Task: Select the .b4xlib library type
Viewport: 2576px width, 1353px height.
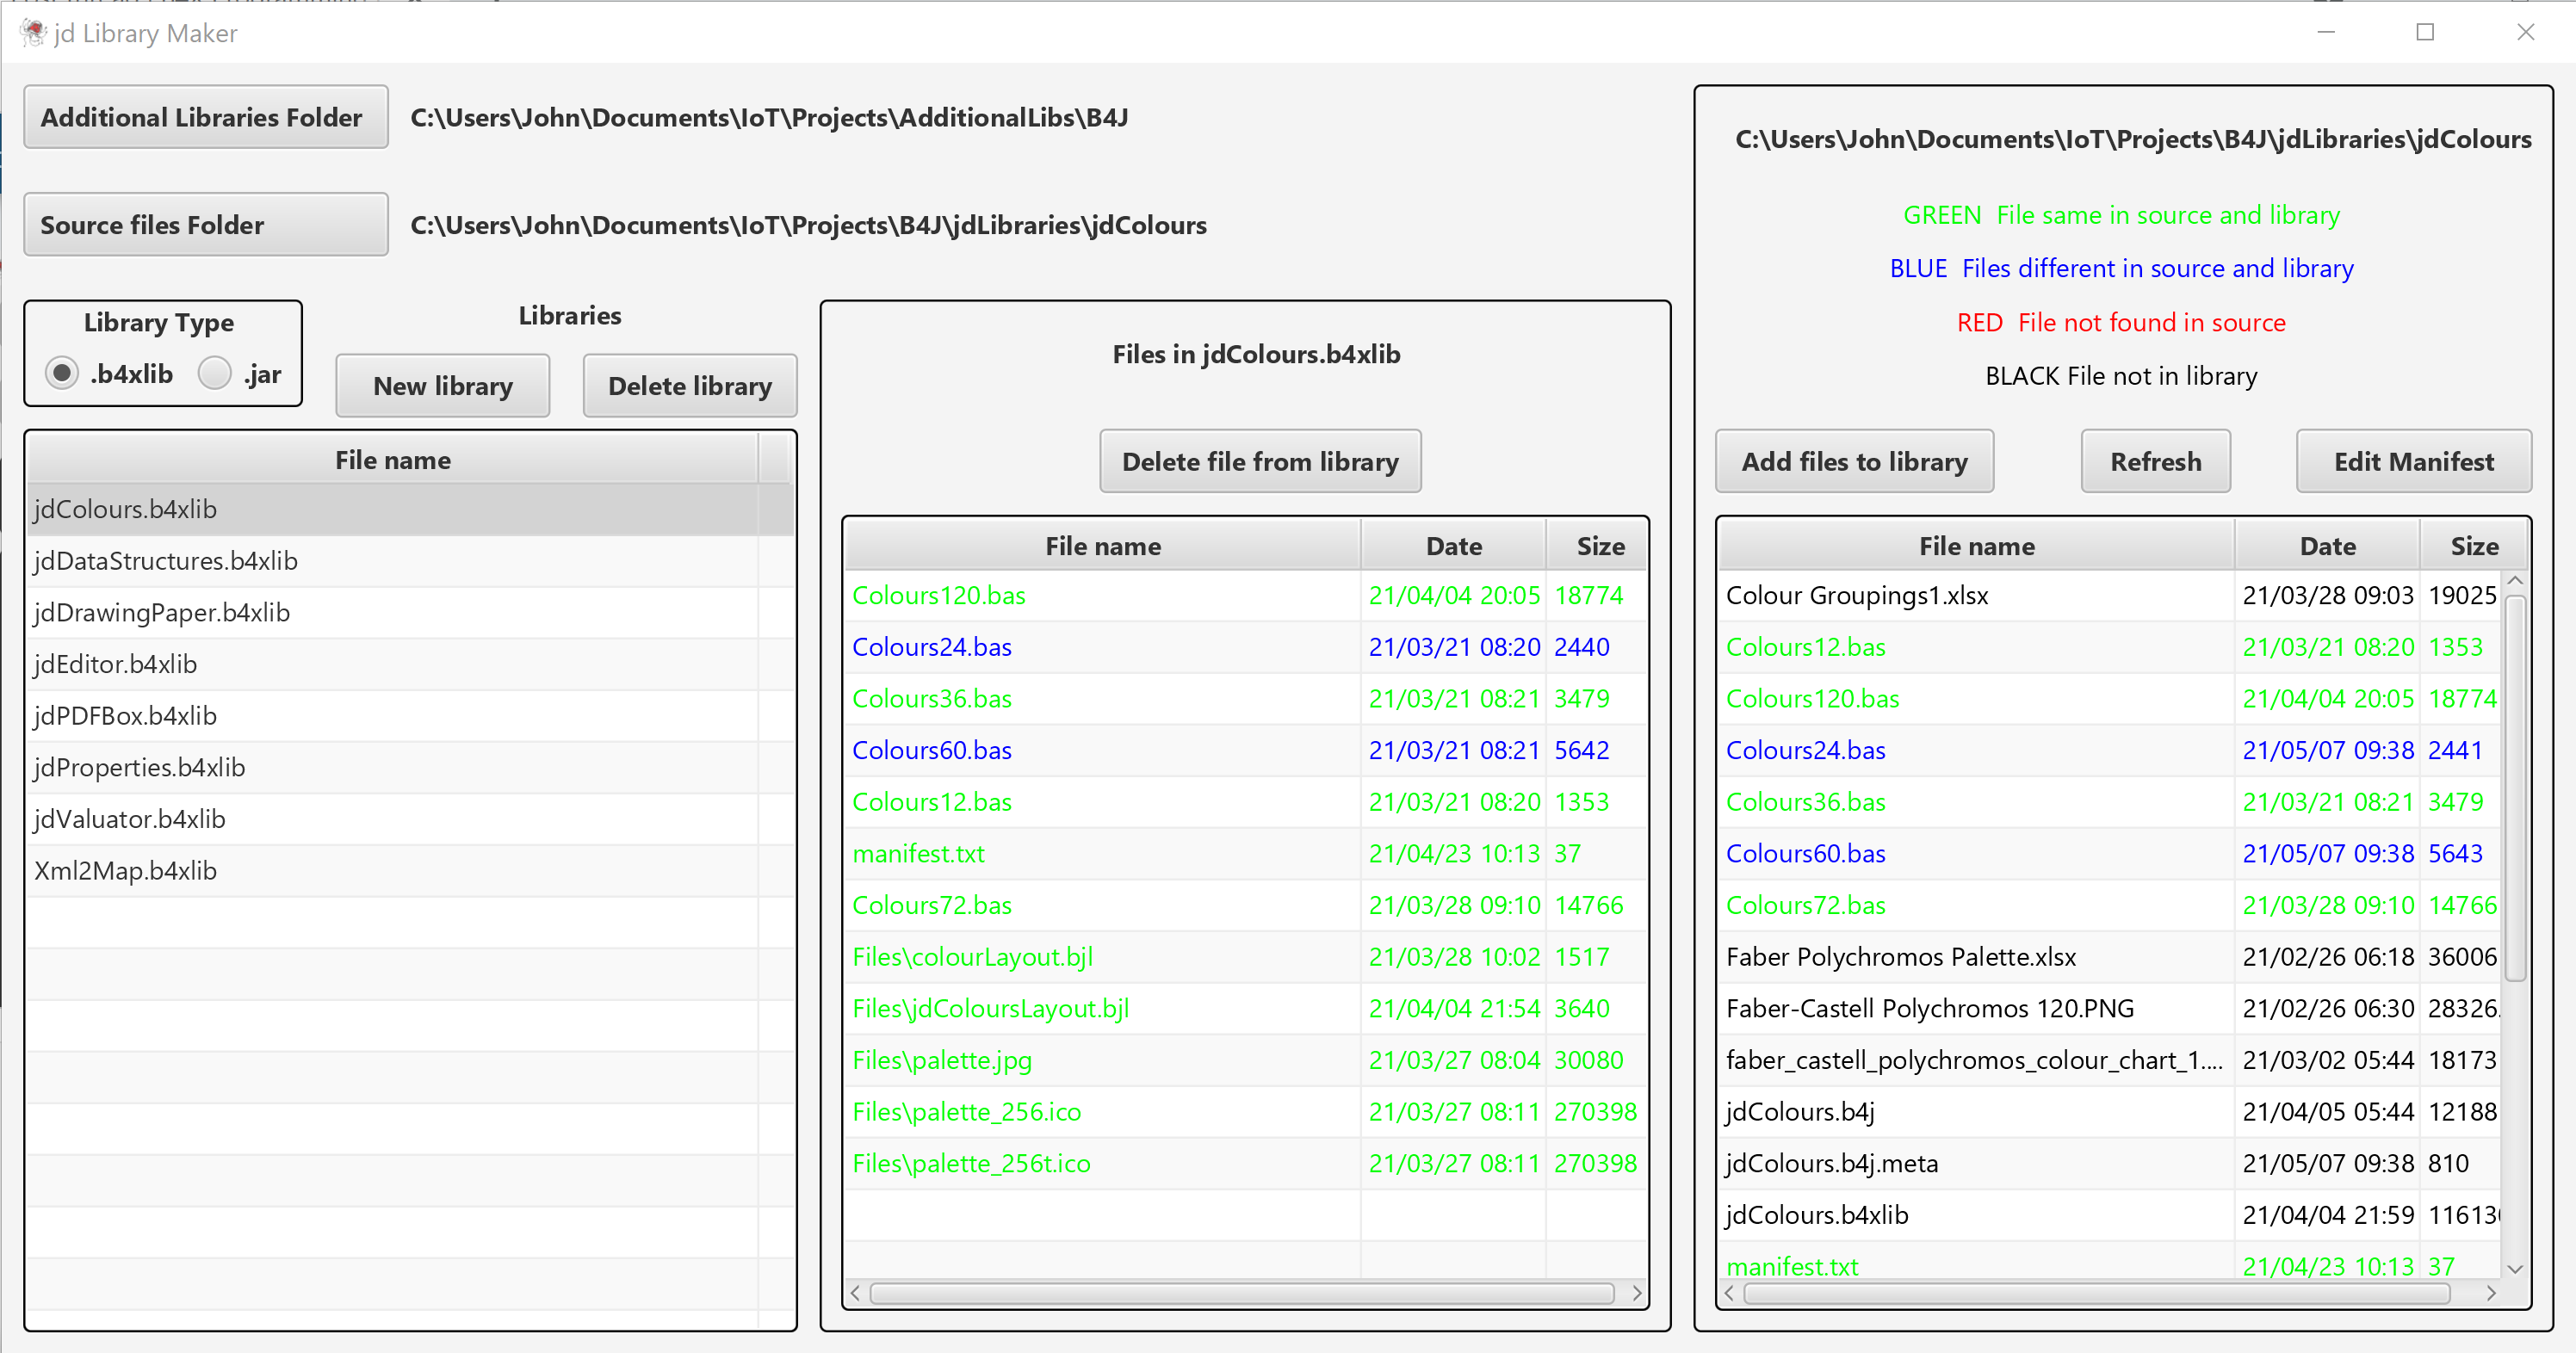Action: [x=62, y=373]
